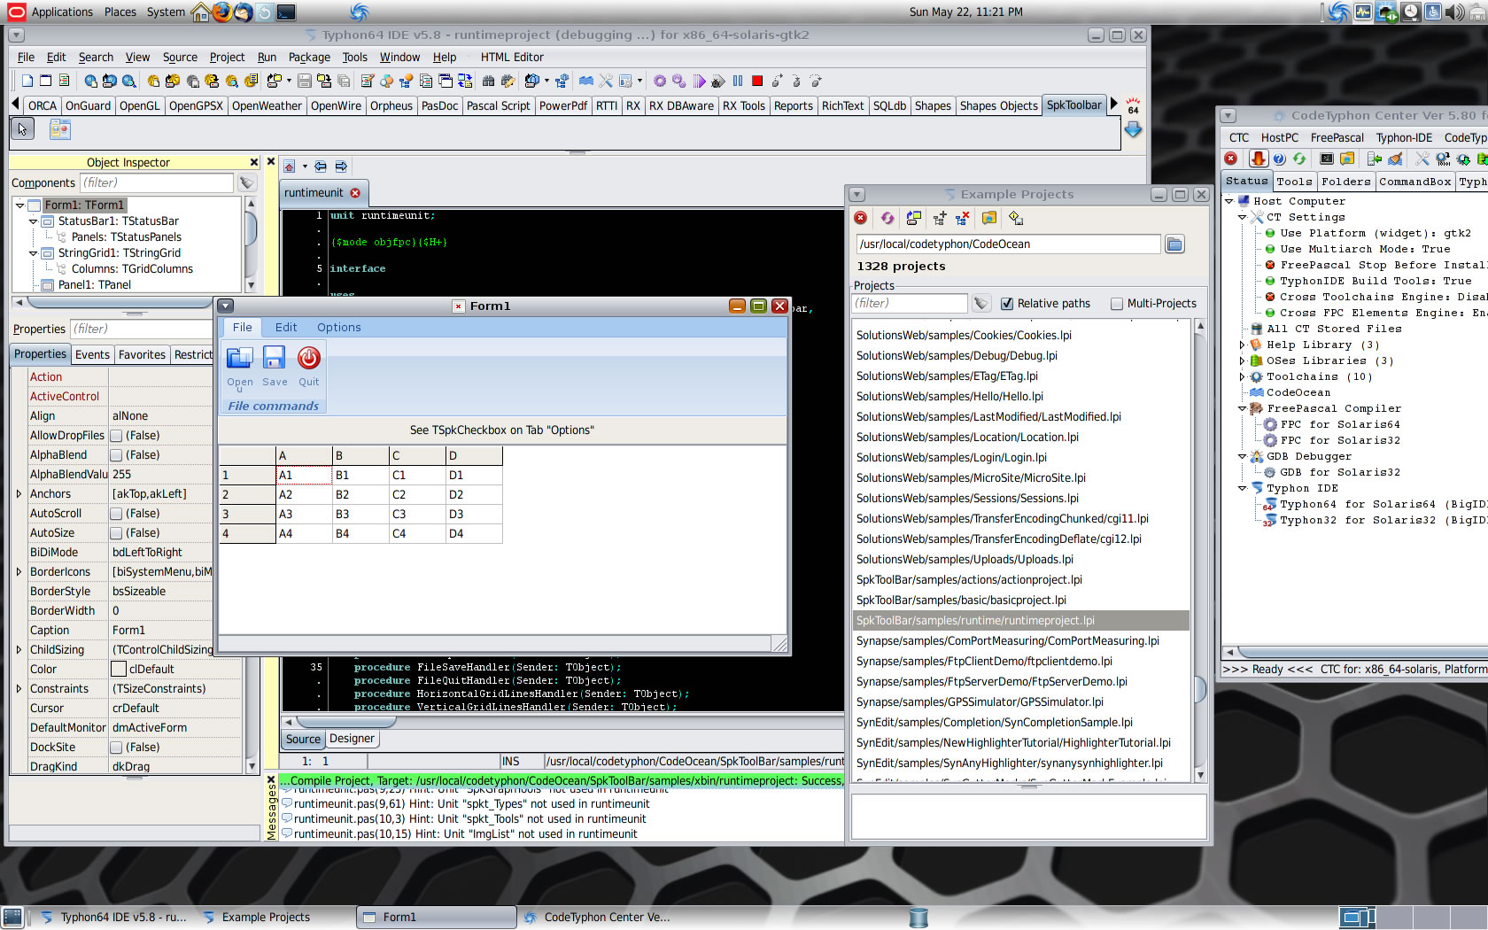Switch to the Designer tab below editor
This screenshot has height=930, width=1488.
click(352, 739)
